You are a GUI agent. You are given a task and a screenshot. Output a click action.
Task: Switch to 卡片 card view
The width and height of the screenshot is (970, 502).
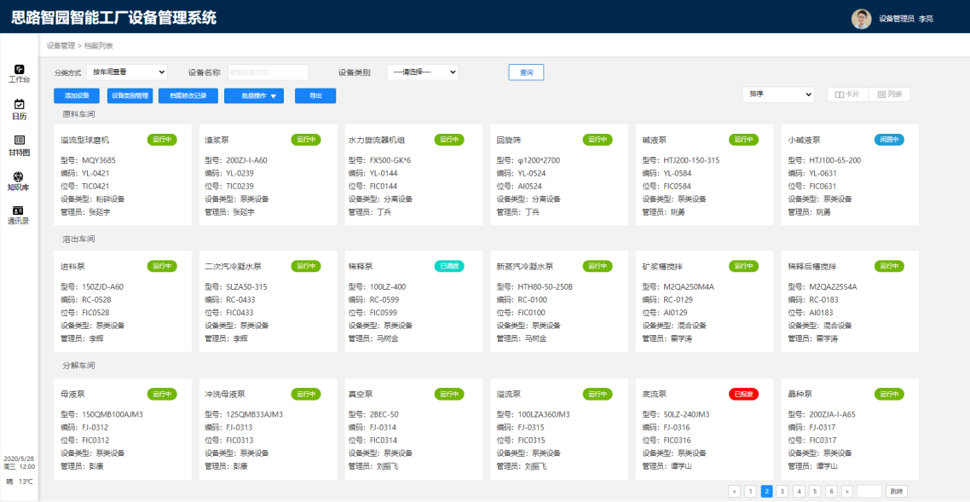pyautogui.click(x=846, y=95)
